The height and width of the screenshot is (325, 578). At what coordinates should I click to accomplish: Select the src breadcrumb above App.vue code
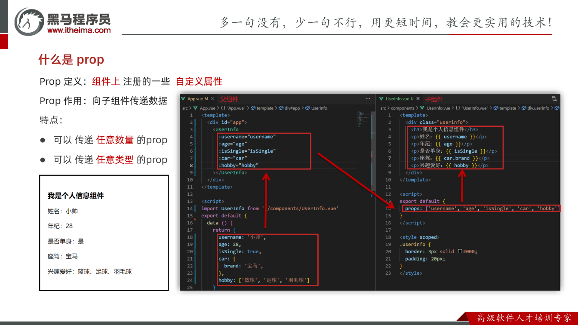pos(184,108)
